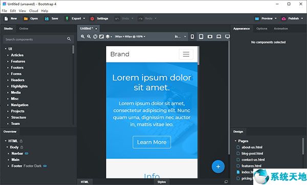Open the File menu

pyautogui.click(x=4, y=11)
